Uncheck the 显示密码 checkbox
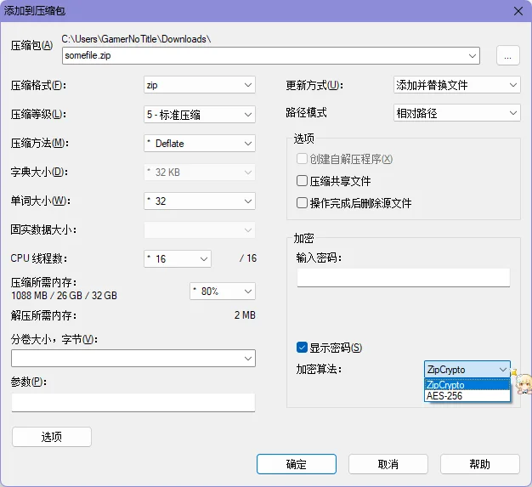 click(302, 348)
